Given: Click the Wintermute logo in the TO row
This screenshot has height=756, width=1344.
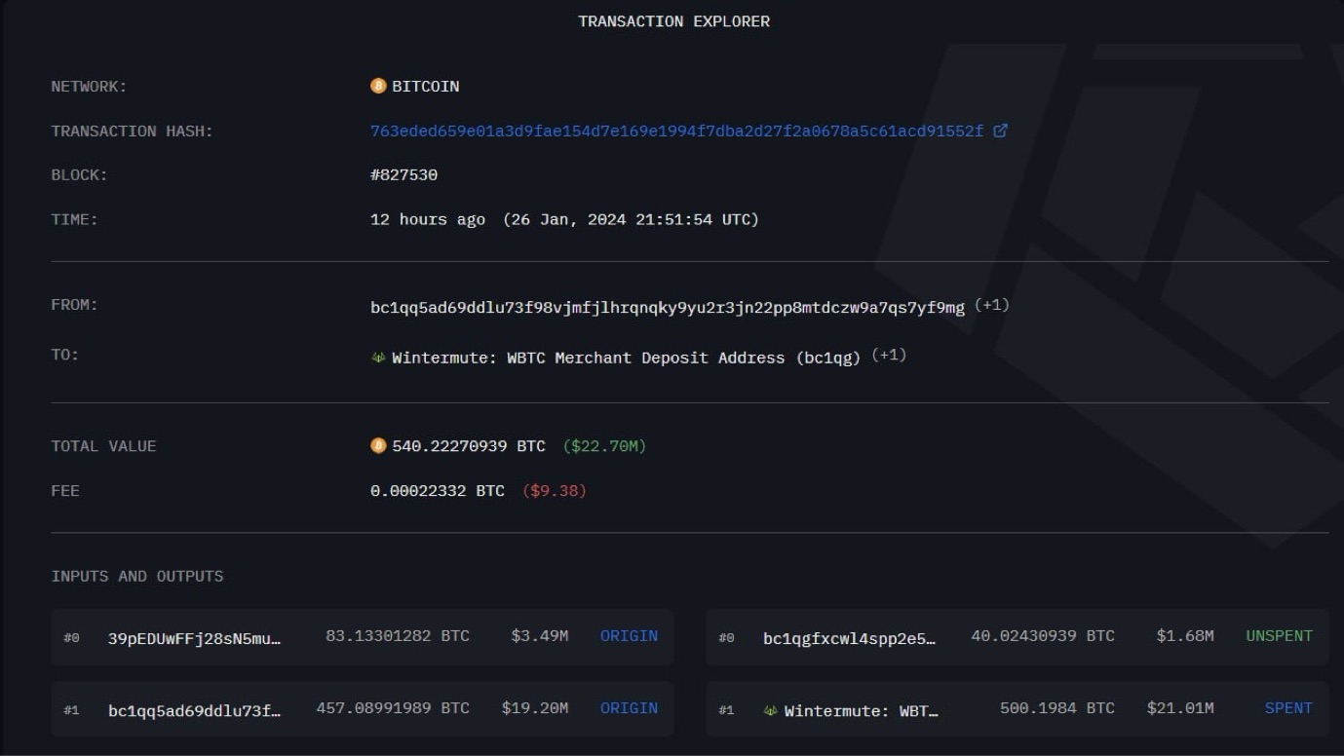Looking at the screenshot, I should (x=378, y=358).
